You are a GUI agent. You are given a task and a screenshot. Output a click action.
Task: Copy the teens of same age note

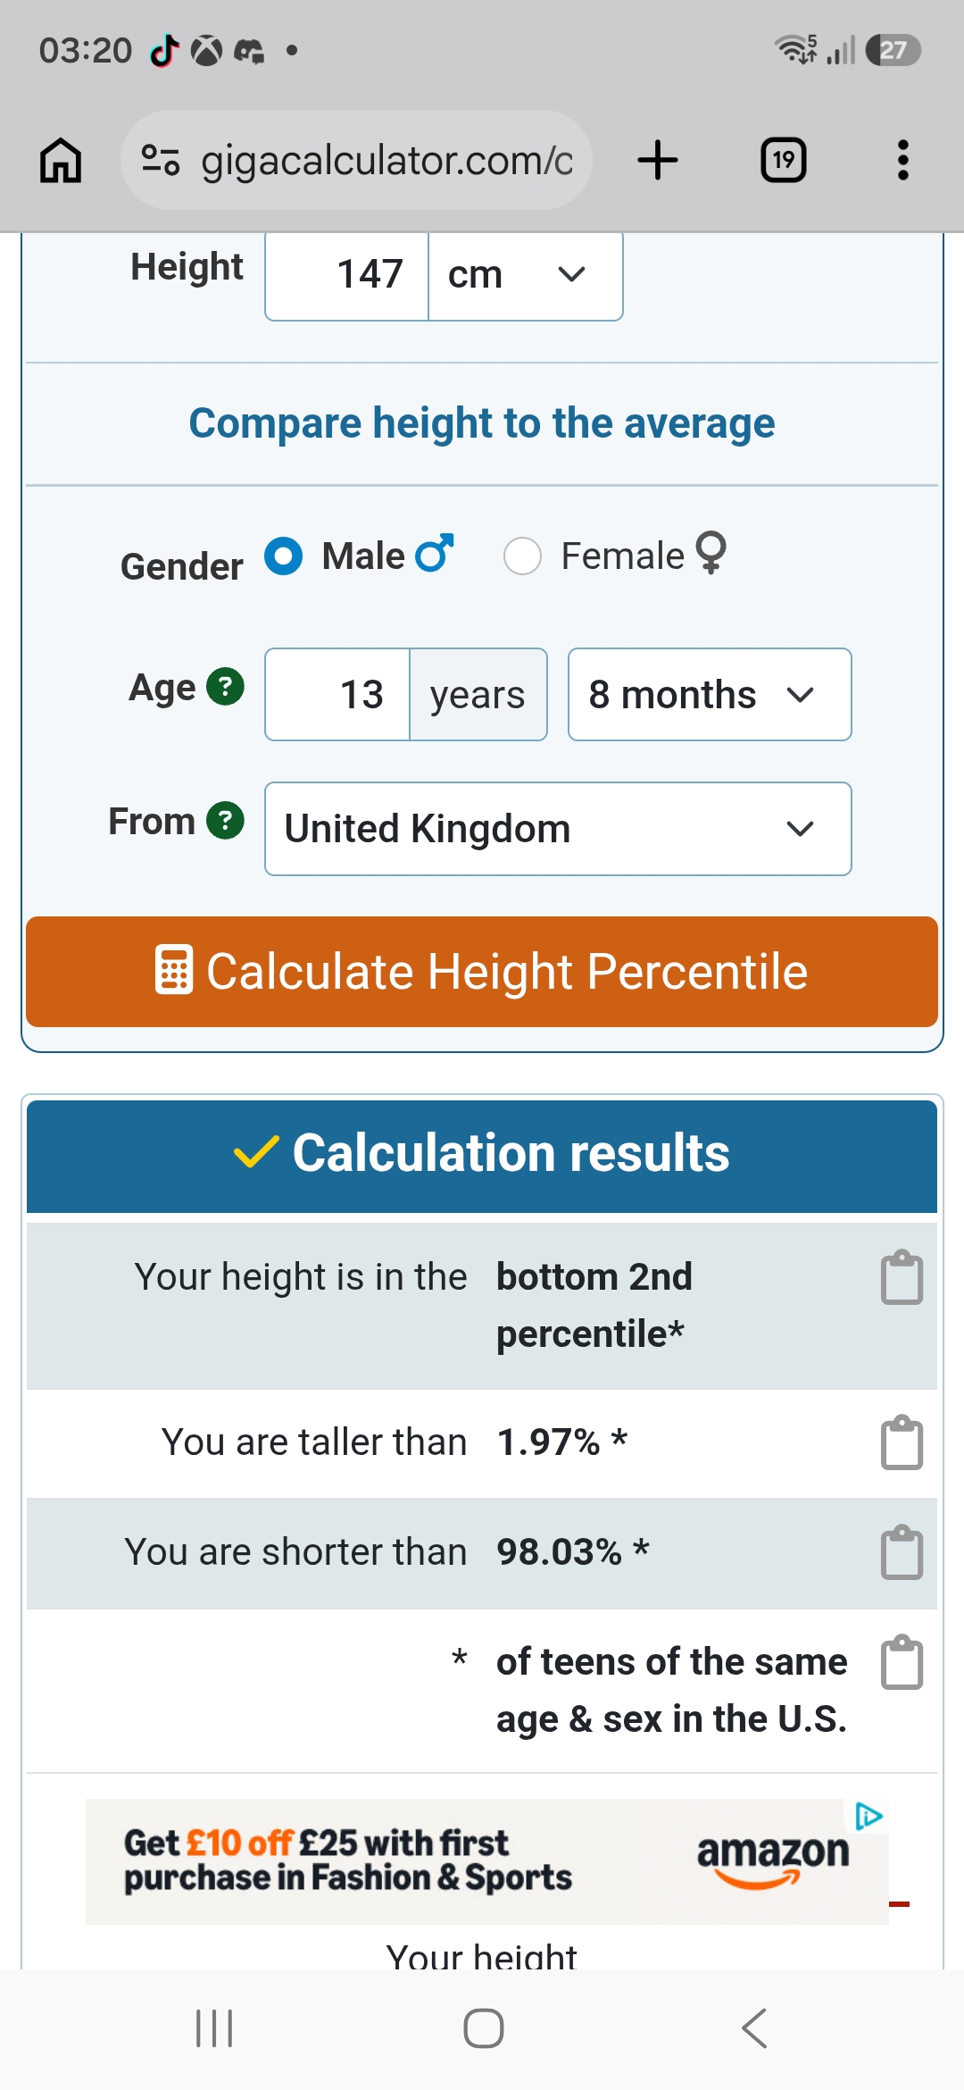click(x=902, y=1662)
